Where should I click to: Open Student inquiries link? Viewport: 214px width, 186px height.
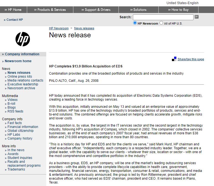[20, 158]
